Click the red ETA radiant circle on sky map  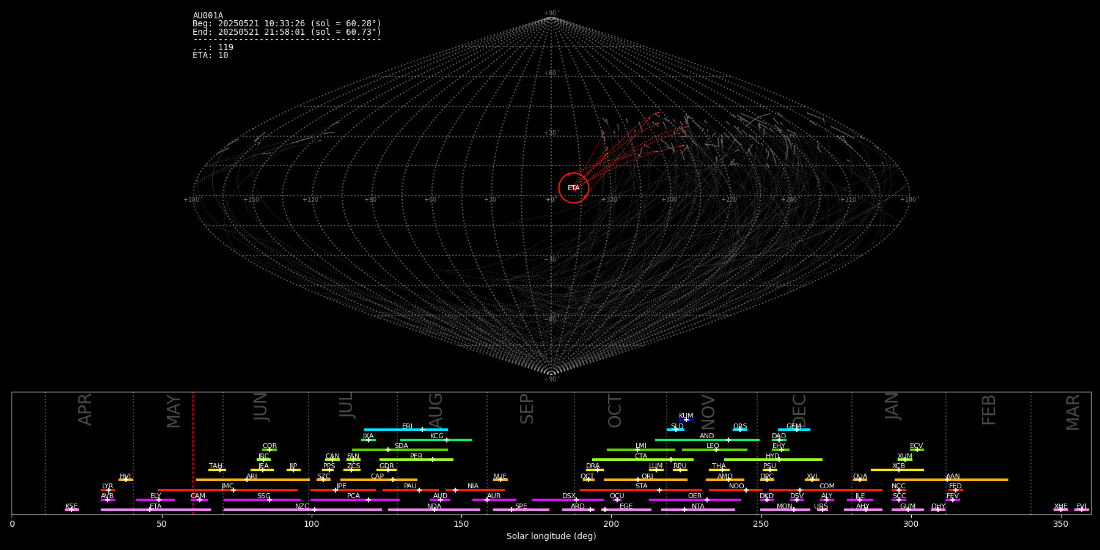click(573, 188)
